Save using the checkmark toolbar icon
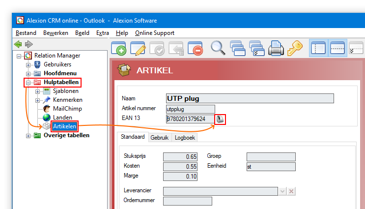 coord(157,49)
